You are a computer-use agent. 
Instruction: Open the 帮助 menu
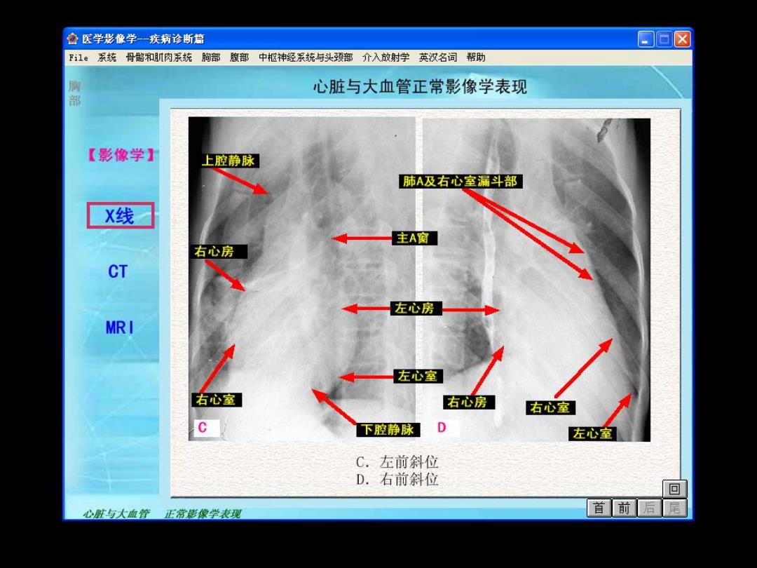(x=475, y=58)
